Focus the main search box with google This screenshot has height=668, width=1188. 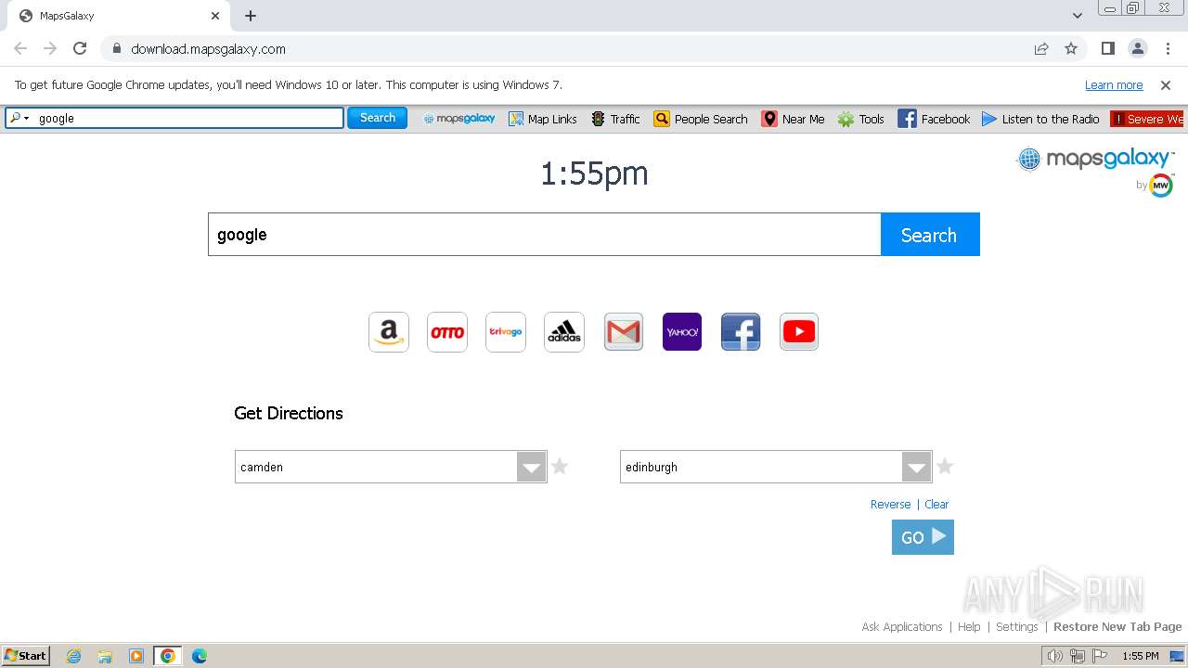(544, 235)
